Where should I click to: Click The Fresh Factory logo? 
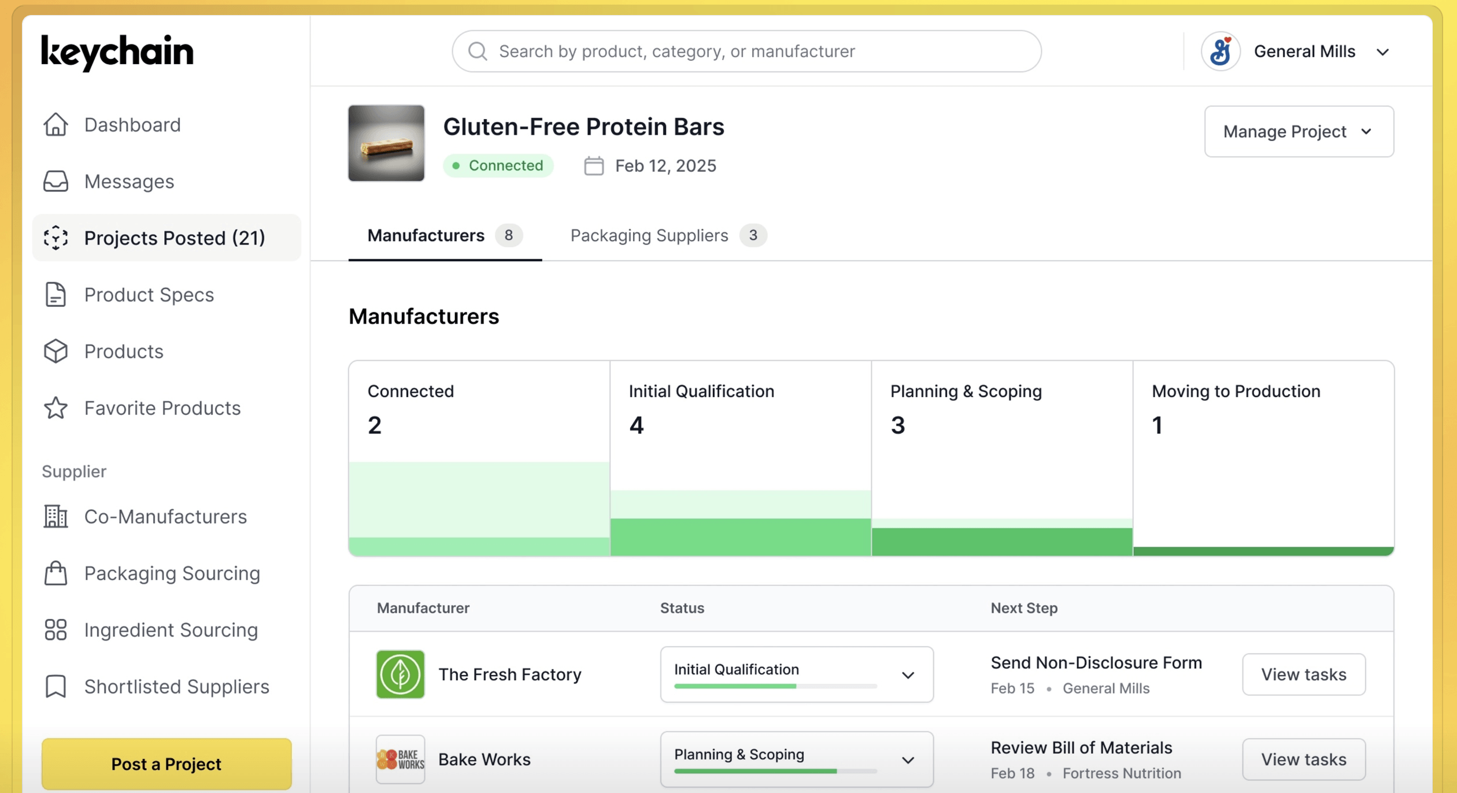(400, 675)
